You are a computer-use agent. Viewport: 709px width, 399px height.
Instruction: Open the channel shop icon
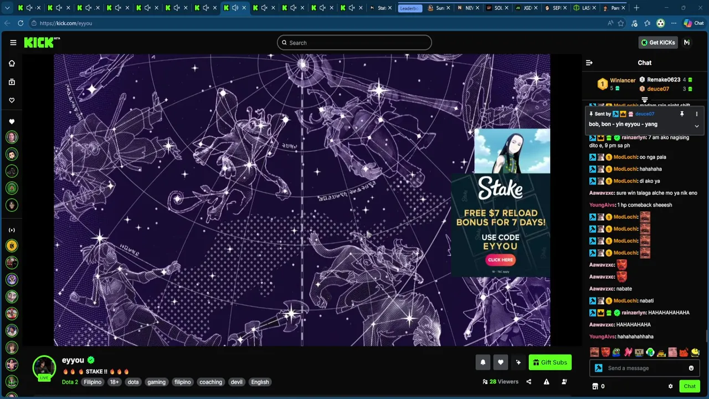(595, 386)
